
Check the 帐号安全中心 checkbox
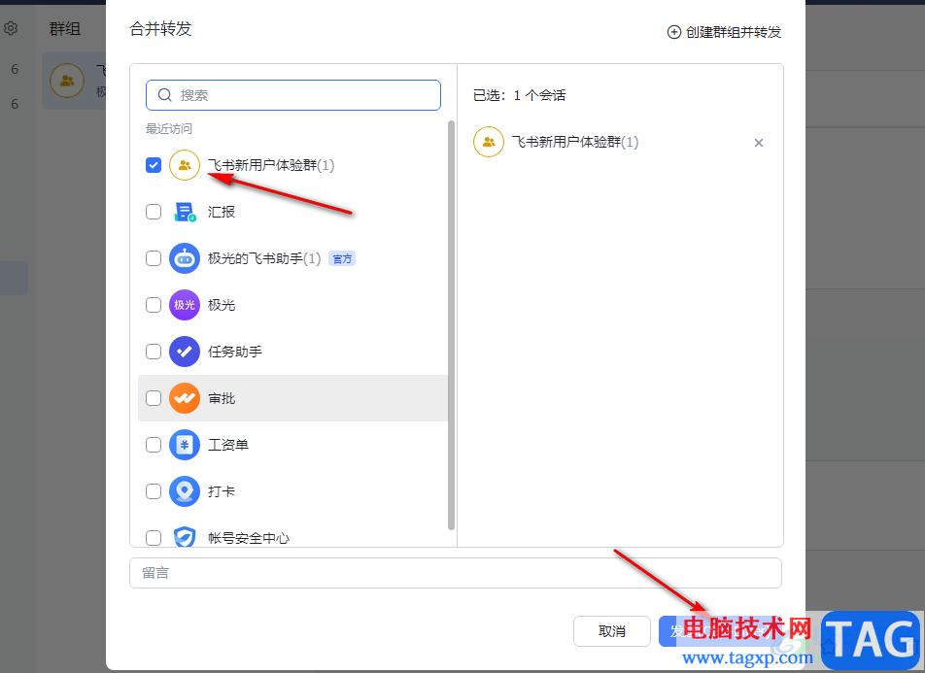point(154,538)
